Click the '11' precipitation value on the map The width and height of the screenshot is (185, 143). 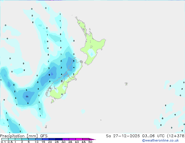point(27,97)
